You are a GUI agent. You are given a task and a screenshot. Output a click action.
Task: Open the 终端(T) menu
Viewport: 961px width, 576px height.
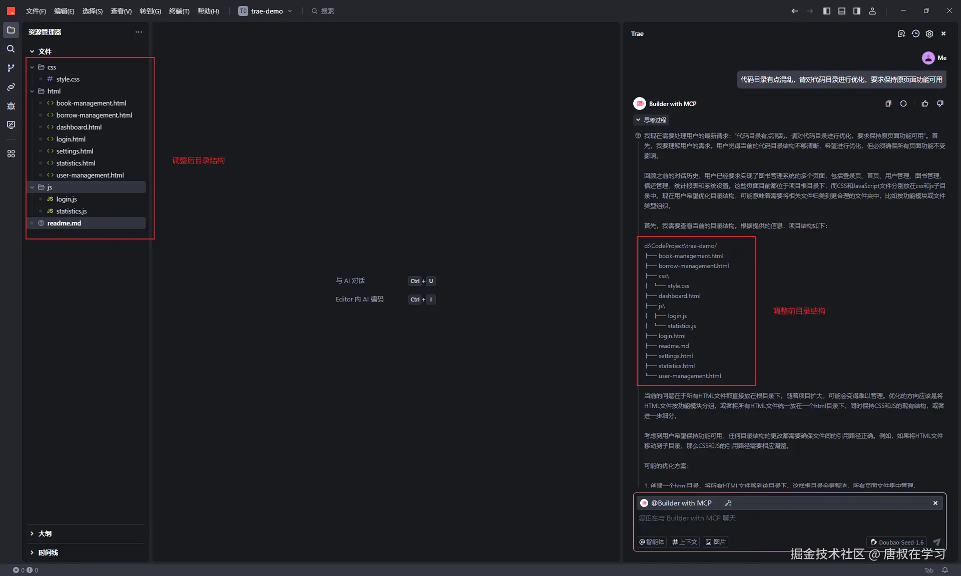179,11
